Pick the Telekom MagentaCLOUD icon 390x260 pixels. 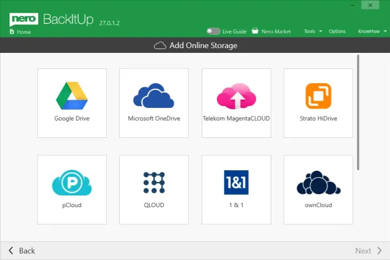236,96
